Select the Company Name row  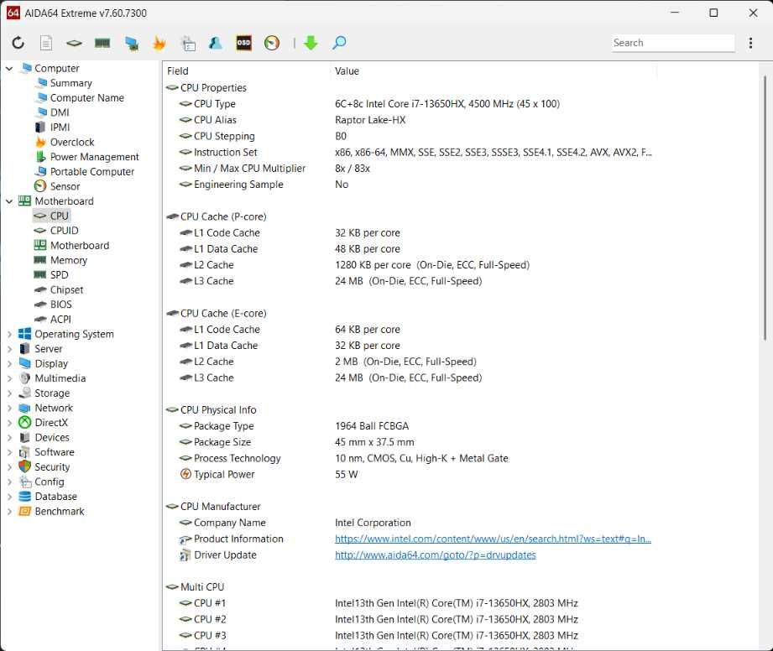[x=410, y=523]
